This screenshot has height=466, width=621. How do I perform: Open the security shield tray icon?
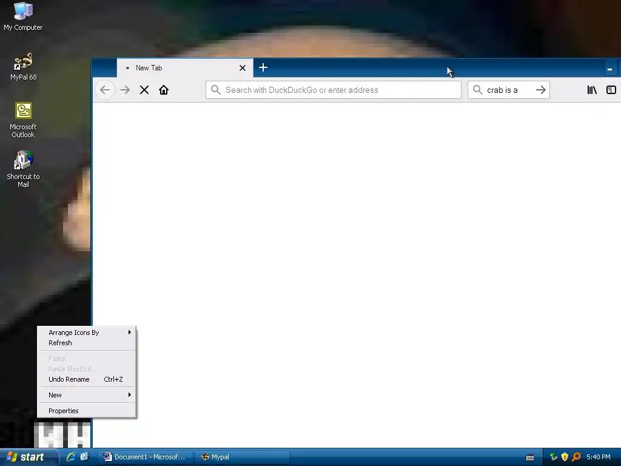coord(565,457)
